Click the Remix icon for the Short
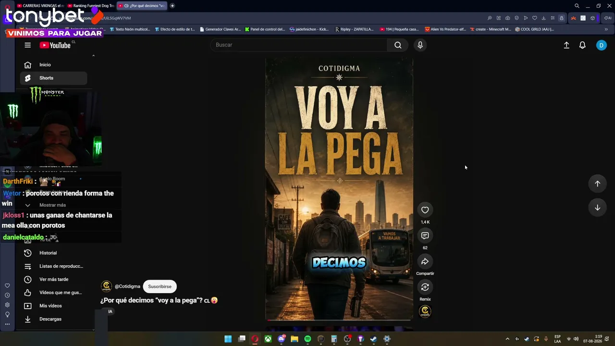 coord(425,287)
